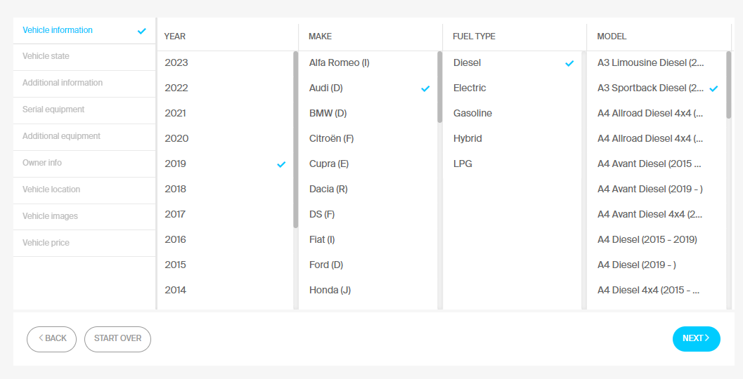This screenshot has height=379, width=743.
Task: Select Electric fuel type
Action: [x=512, y=88]
